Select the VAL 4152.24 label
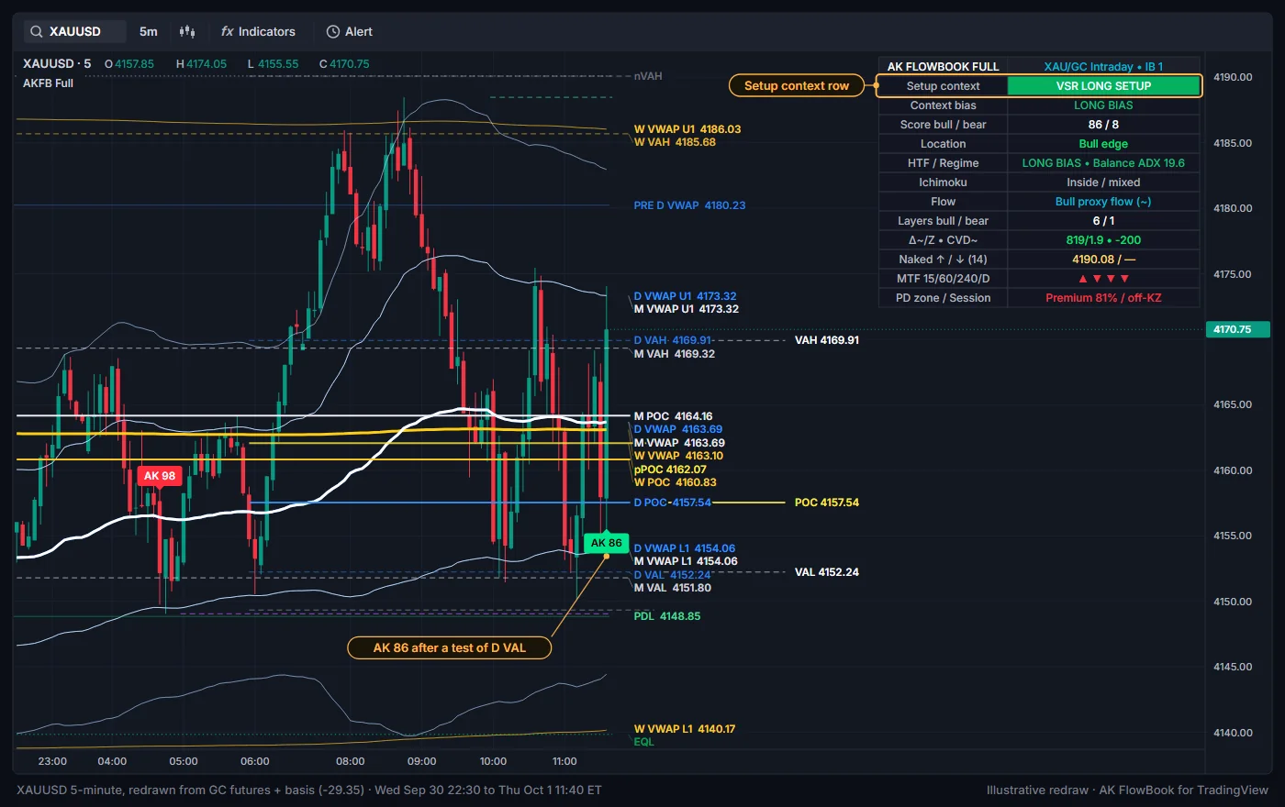 coord(827,572)
